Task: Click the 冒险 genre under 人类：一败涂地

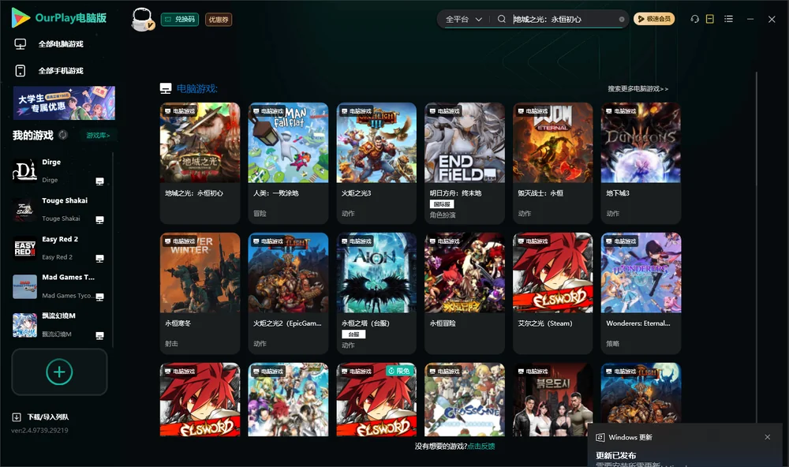Action: [x=260, y=213]
